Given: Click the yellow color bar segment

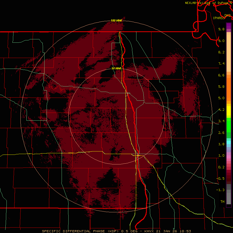Looking at the screenshot, I should [229, 111].
